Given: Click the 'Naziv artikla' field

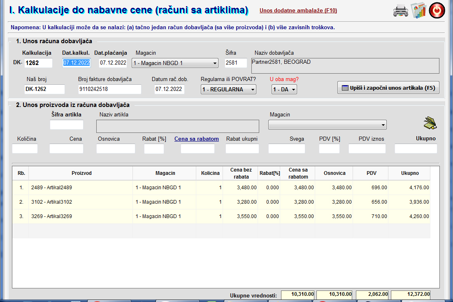Looking at the screenshot, I should pyautogui.click(x=178, y=126).
